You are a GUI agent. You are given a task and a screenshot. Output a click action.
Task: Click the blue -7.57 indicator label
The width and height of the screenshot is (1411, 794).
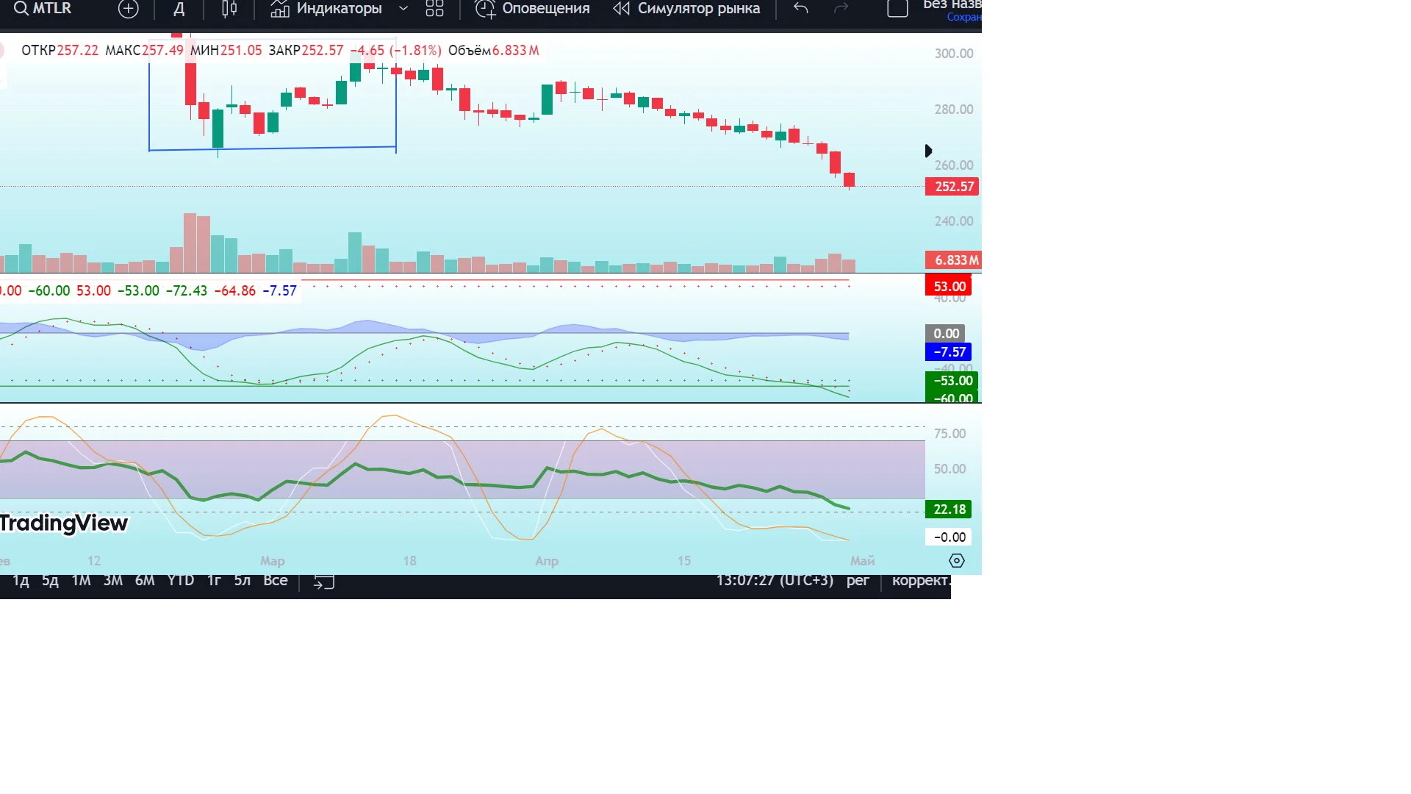949,352
